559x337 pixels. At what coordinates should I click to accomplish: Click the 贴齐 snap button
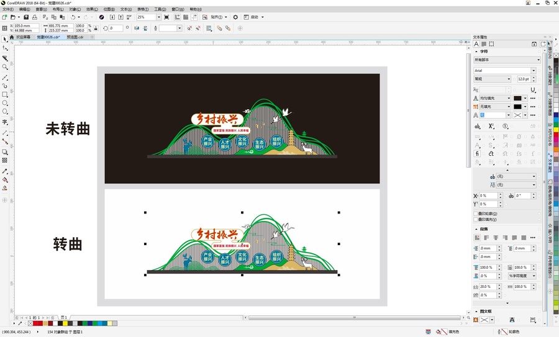216,17
